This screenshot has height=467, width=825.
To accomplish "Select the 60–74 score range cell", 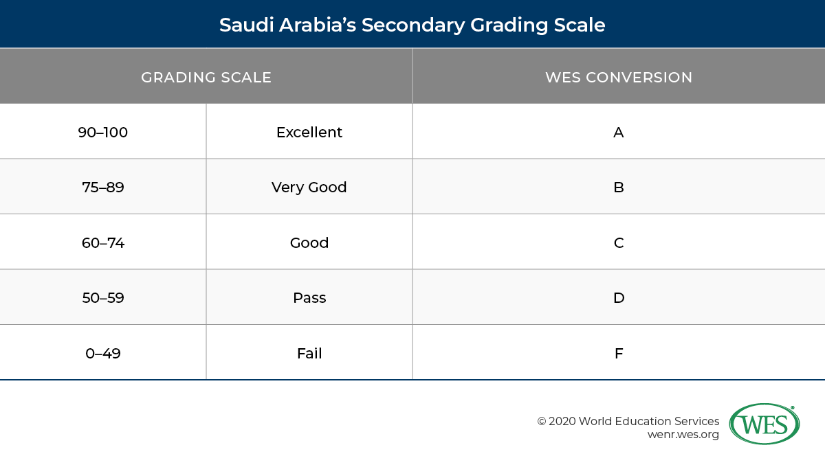I will coord(103,242).
